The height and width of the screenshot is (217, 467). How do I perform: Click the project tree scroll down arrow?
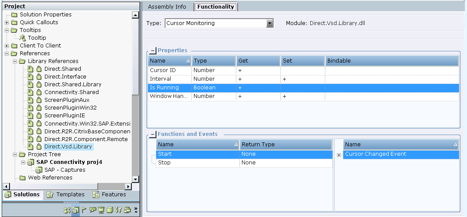tap(136, 179)
